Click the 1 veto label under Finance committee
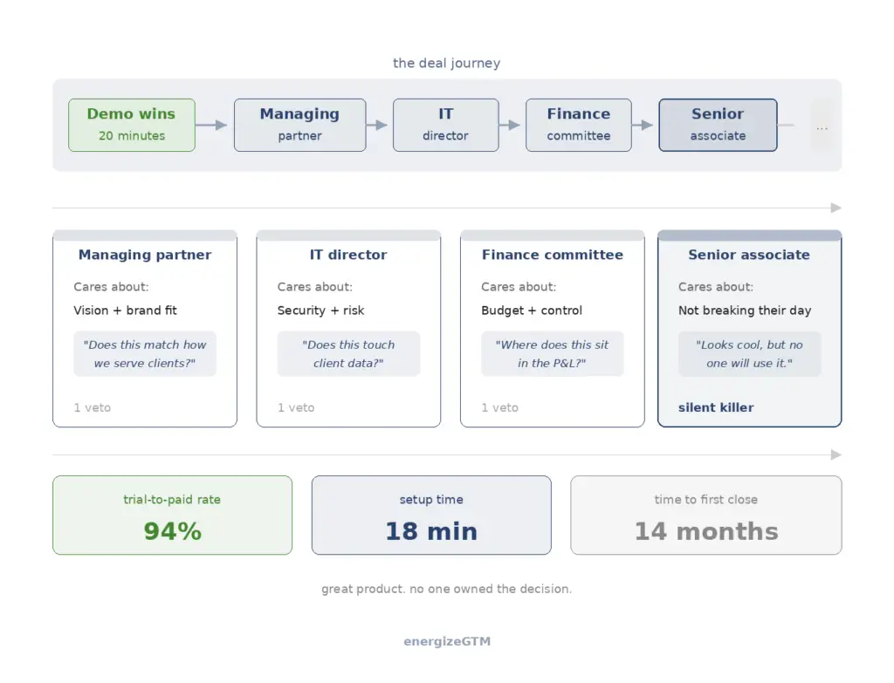894x683 pixels. [x=499, y=407]
